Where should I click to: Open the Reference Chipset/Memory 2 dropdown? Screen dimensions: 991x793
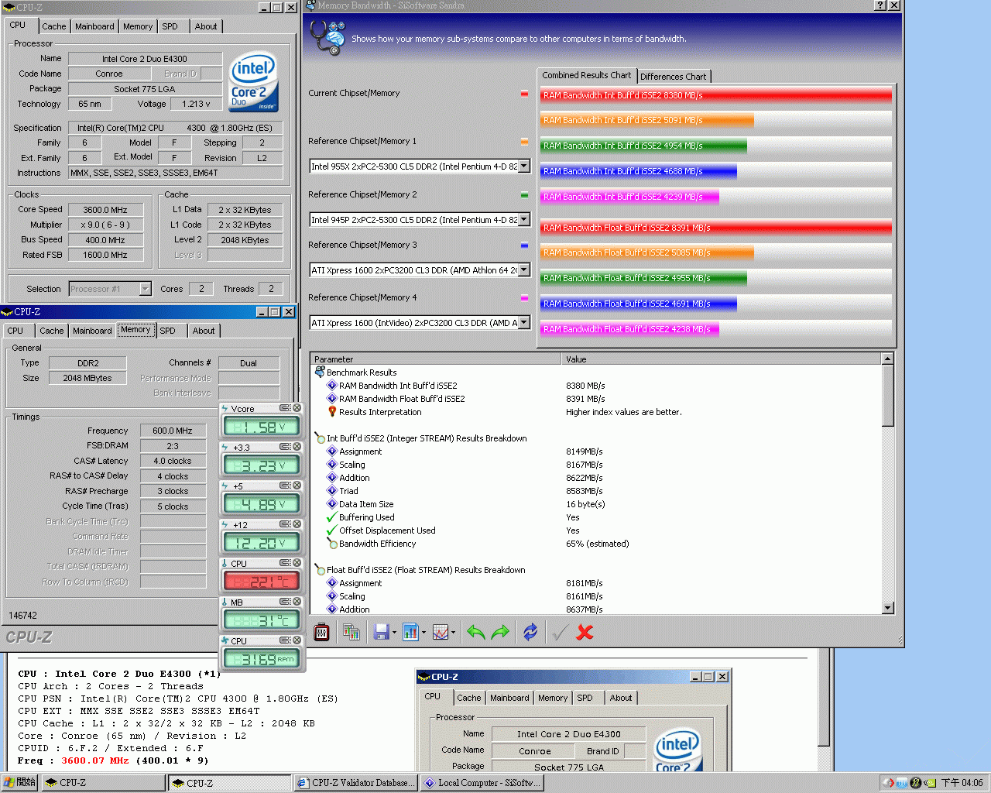(524, 220)
